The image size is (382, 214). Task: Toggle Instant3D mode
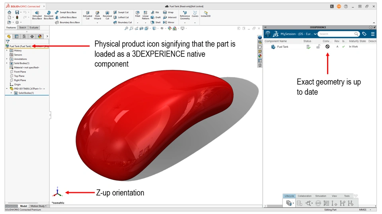[206, 14]
